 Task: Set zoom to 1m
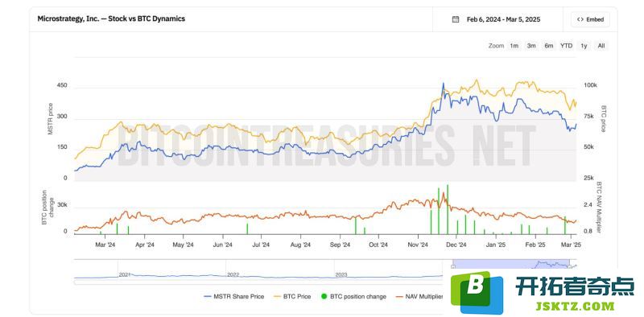click(514, 46)
